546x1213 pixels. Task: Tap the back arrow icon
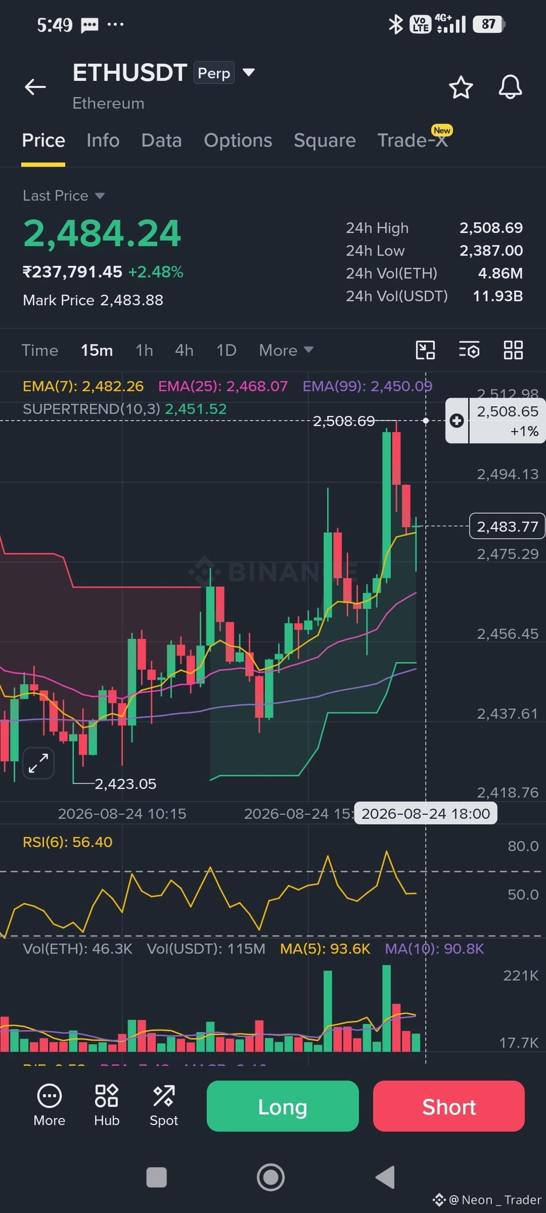35,87
